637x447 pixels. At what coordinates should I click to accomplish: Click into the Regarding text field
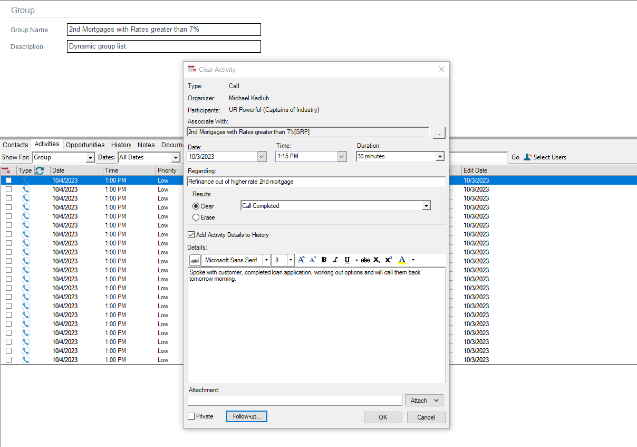(x=316, y=182)
